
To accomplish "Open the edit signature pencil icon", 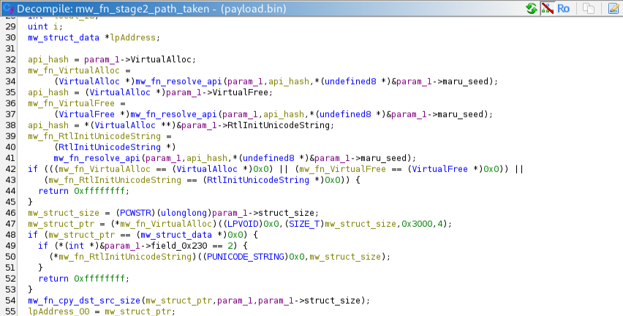I will click(x=613, y=8).
